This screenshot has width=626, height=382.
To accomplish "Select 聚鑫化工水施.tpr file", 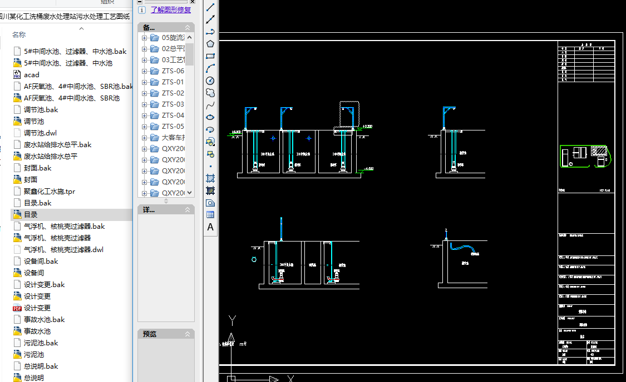I will pyautogui.click(x=50, y=191).
